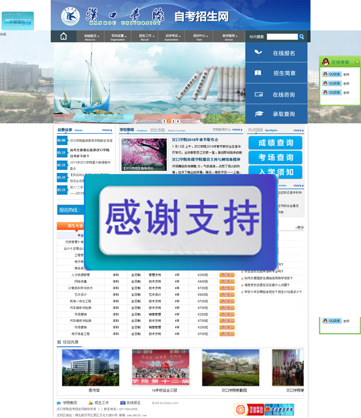
Task: Show banner slide 1
Action: click(x=164, y=121)
